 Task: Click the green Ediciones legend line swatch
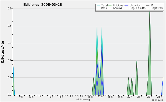pos(110,6)
